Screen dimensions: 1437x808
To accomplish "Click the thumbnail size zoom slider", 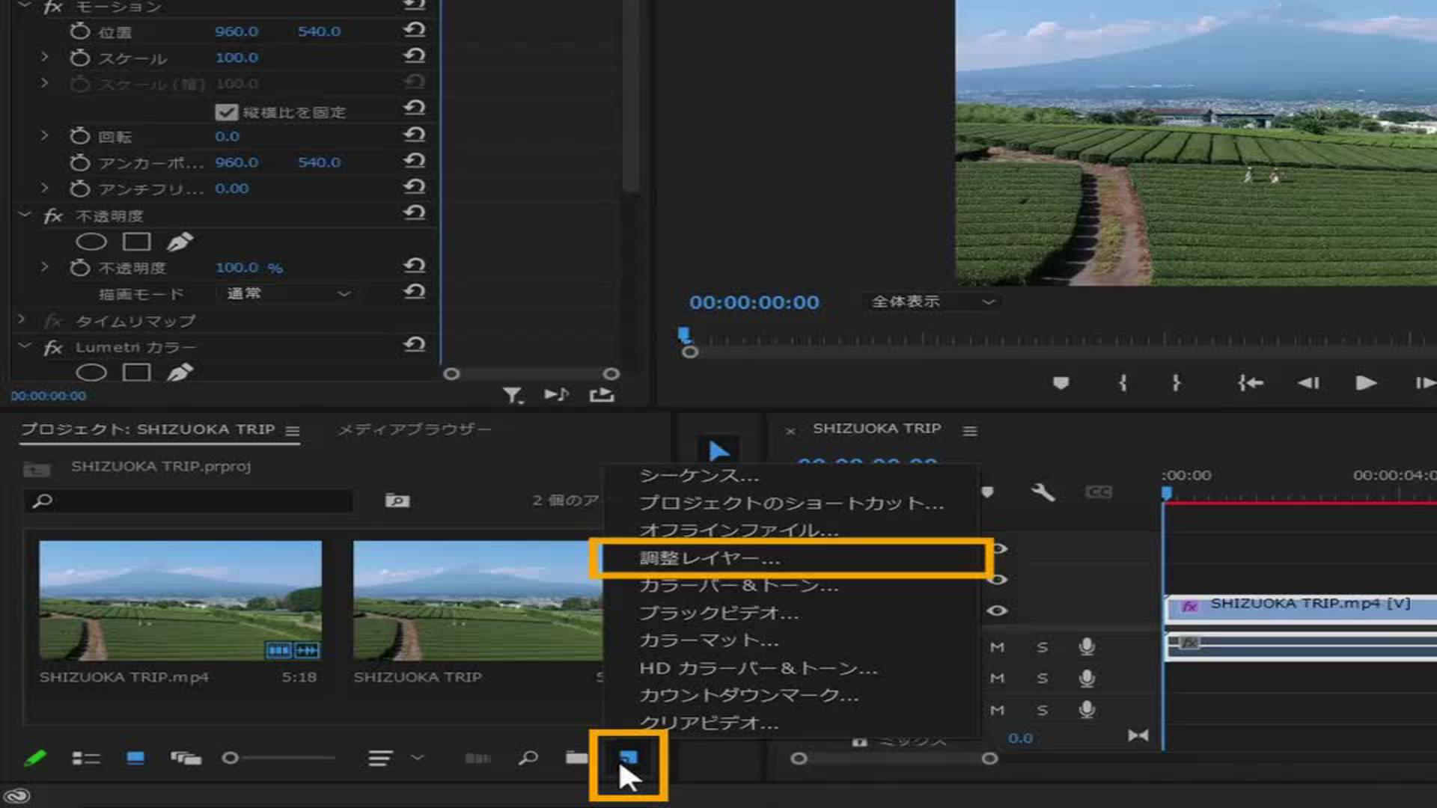I will 231,759.
